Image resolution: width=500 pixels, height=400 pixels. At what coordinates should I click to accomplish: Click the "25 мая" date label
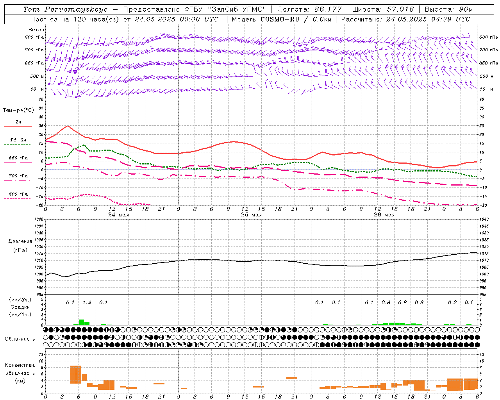252,215
